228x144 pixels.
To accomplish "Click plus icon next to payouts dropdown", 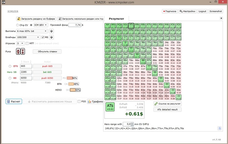I will [x=51, y=31].
